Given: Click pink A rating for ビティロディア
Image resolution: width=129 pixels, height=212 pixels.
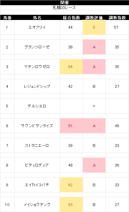Looking at the screenshot, I should [x=94, y=165].
